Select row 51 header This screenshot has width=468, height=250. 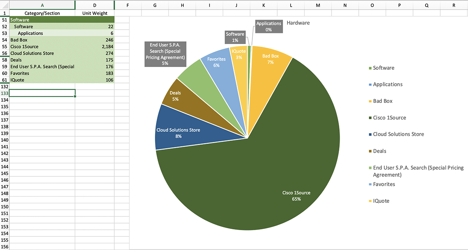coord(5,20)
